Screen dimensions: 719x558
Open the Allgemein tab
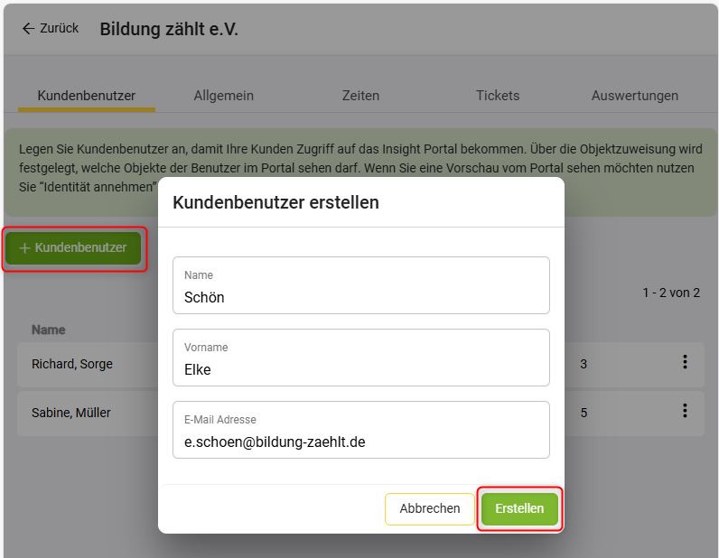point(223,96)
